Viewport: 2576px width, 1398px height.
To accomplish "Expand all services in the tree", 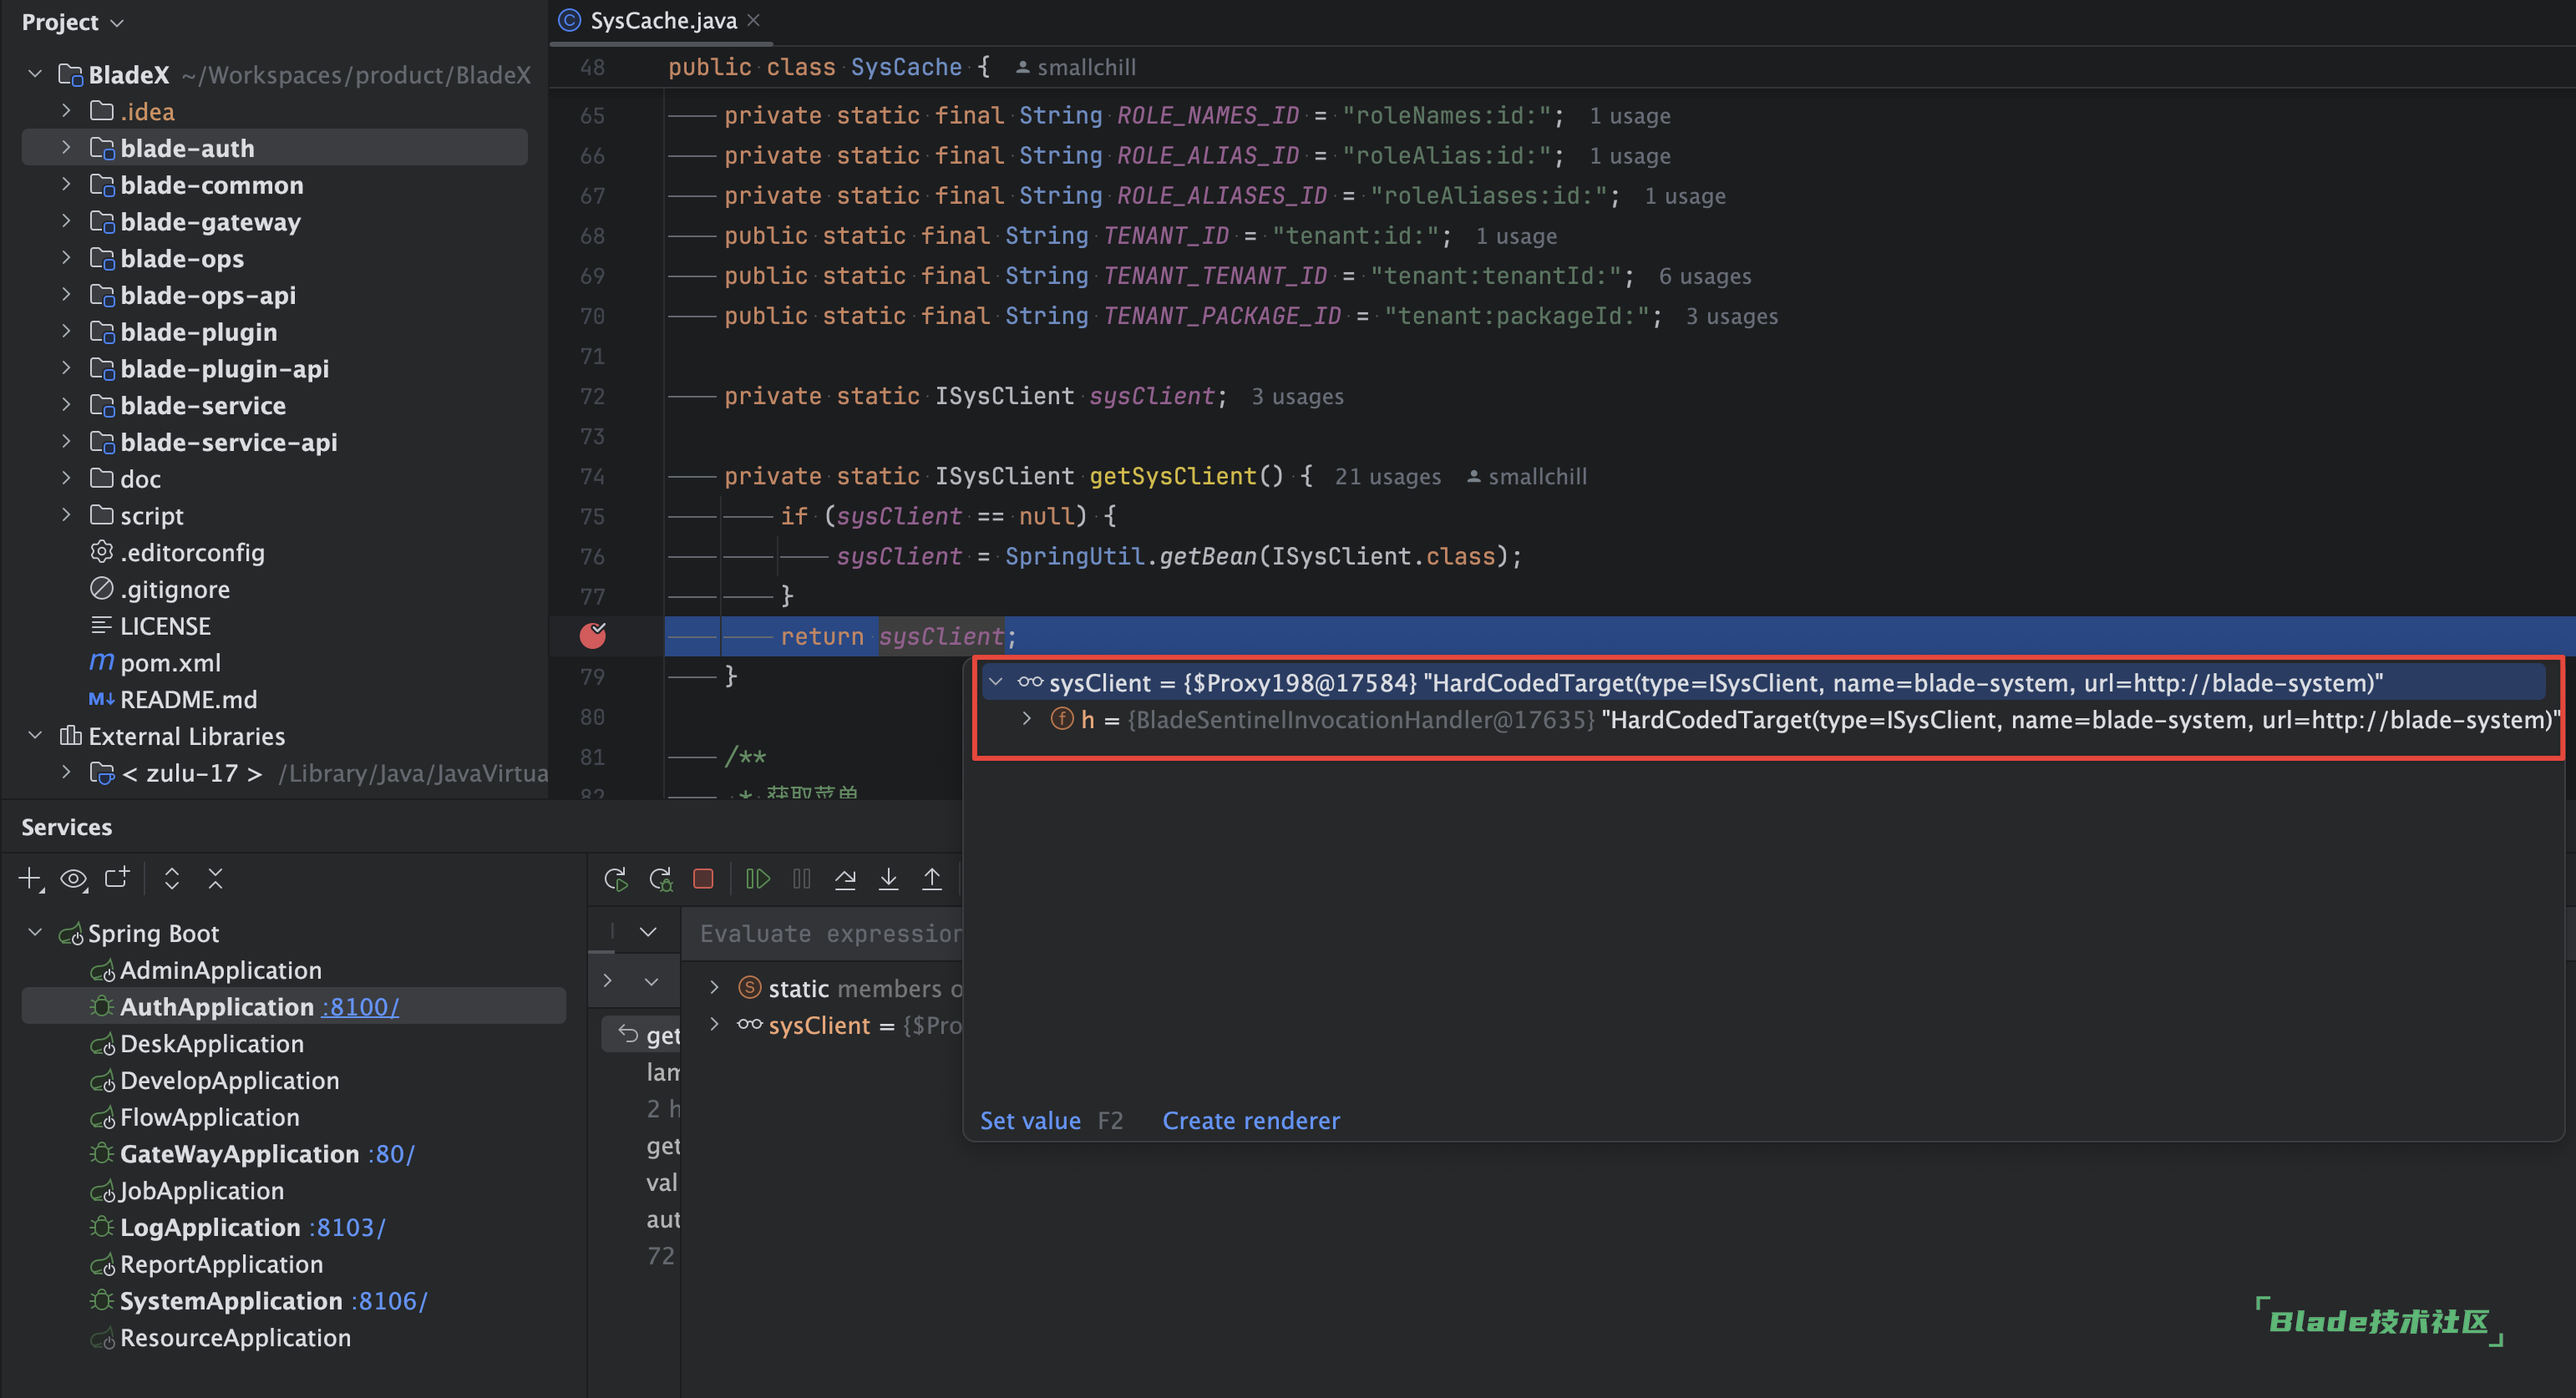I will [x=172, y=879].
